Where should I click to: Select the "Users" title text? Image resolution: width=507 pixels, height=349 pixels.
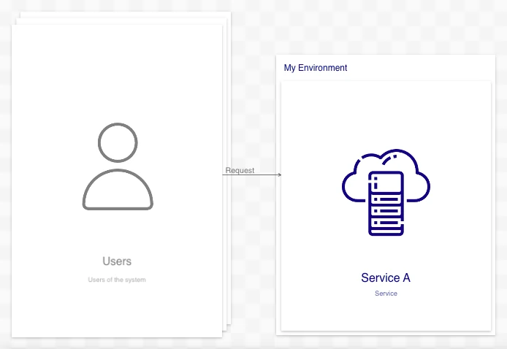pyautogui.click(x=117, y=261)
